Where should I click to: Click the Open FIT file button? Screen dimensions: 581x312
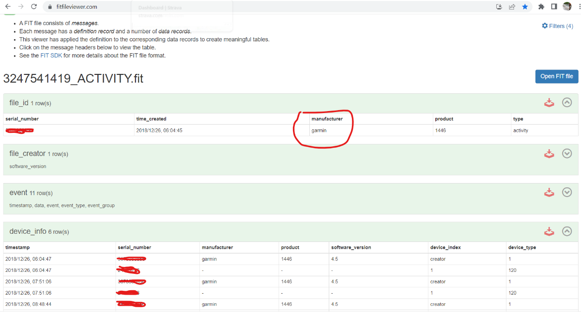click(x=556, y=76)
